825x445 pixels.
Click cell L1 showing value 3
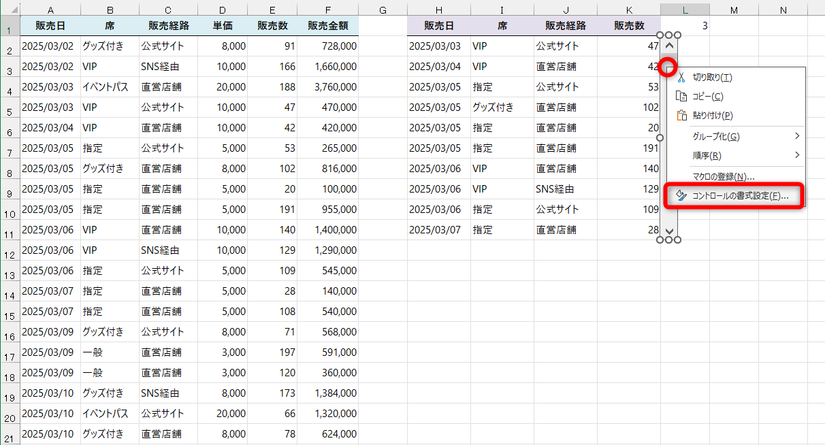[x=685, y=26]
